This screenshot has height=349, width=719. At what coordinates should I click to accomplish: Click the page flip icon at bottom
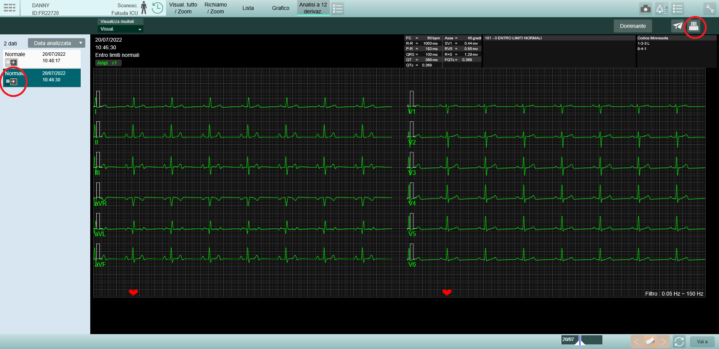[x=650, y=341]
